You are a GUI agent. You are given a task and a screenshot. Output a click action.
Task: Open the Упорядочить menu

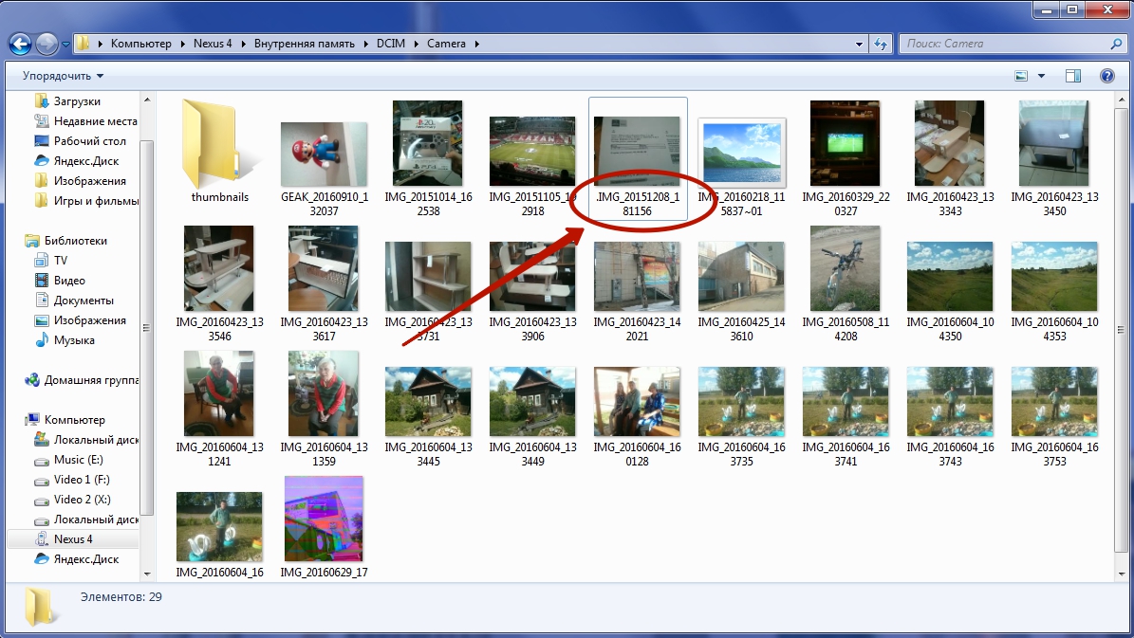(63, 76)
